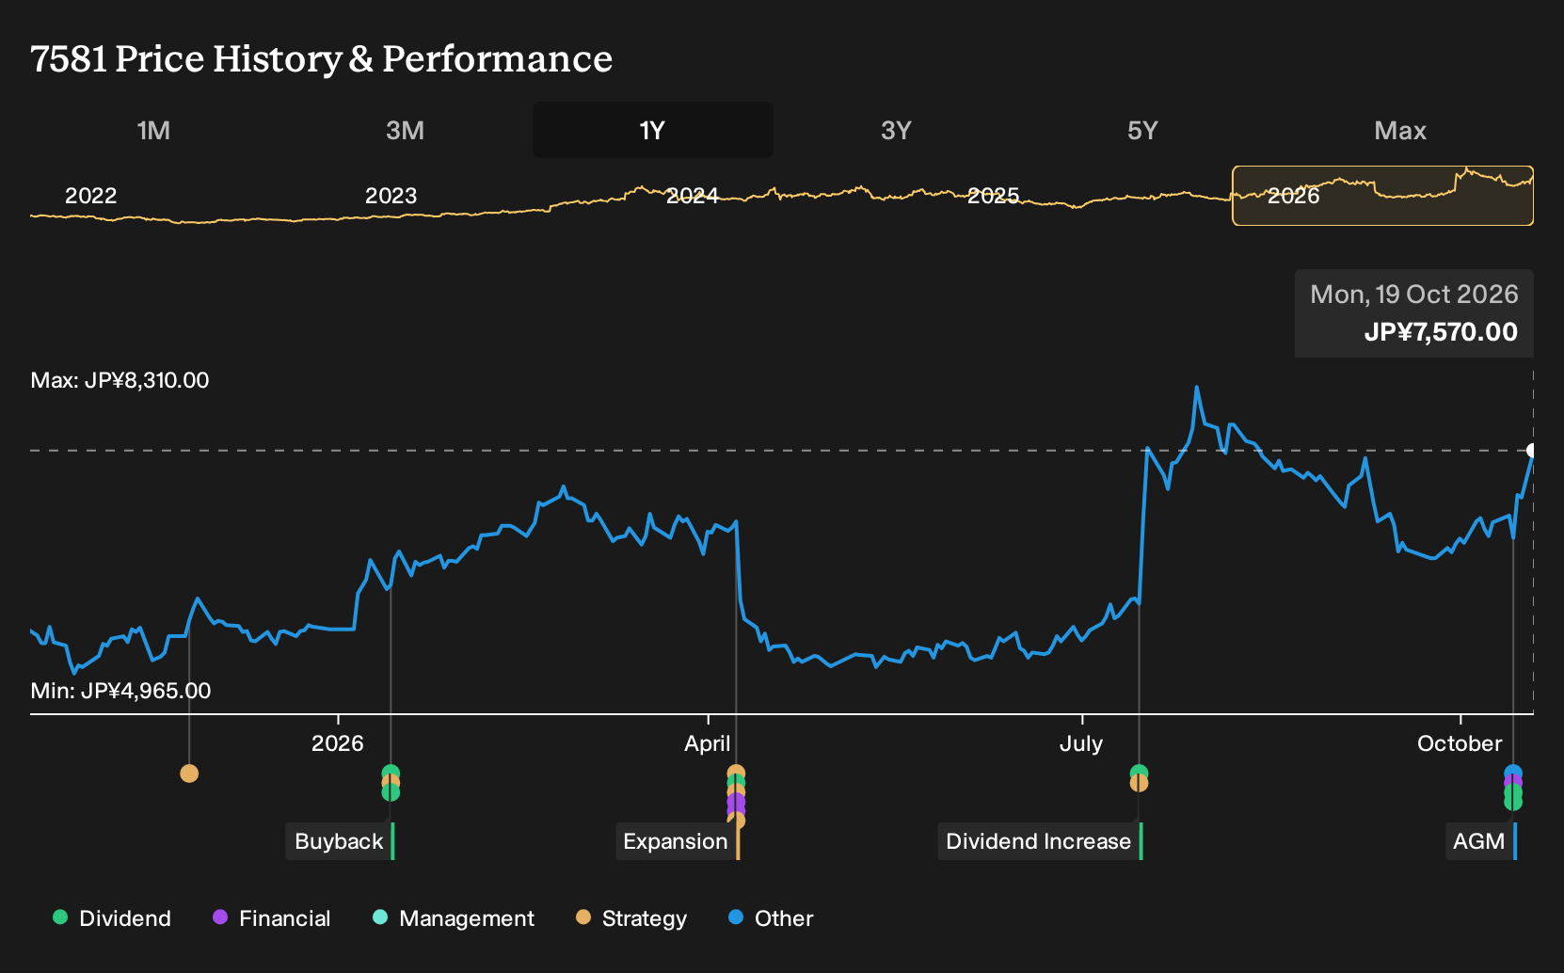Image resolution: width=1564 pixels, height=973 pixels.
Task: Open the Max range tab
Action: 1400,130
